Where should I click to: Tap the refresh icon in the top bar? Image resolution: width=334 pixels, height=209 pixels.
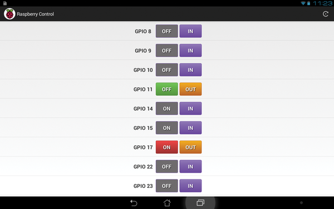[326, 14]
